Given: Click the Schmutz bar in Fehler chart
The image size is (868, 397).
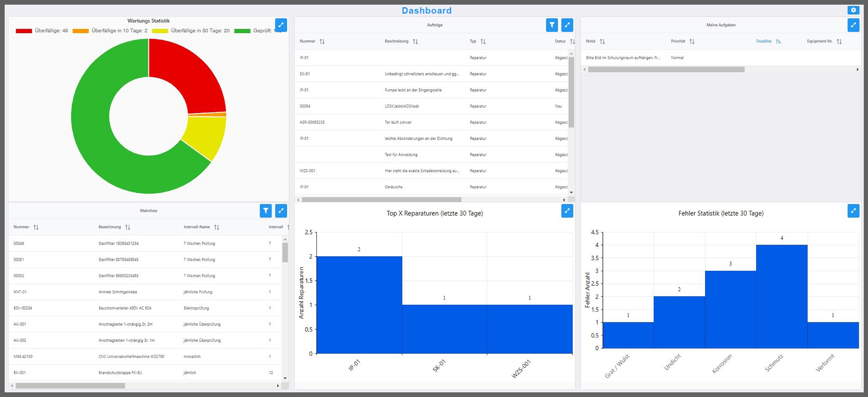Looking at the screenshot, I should click(x=782, y=297).
